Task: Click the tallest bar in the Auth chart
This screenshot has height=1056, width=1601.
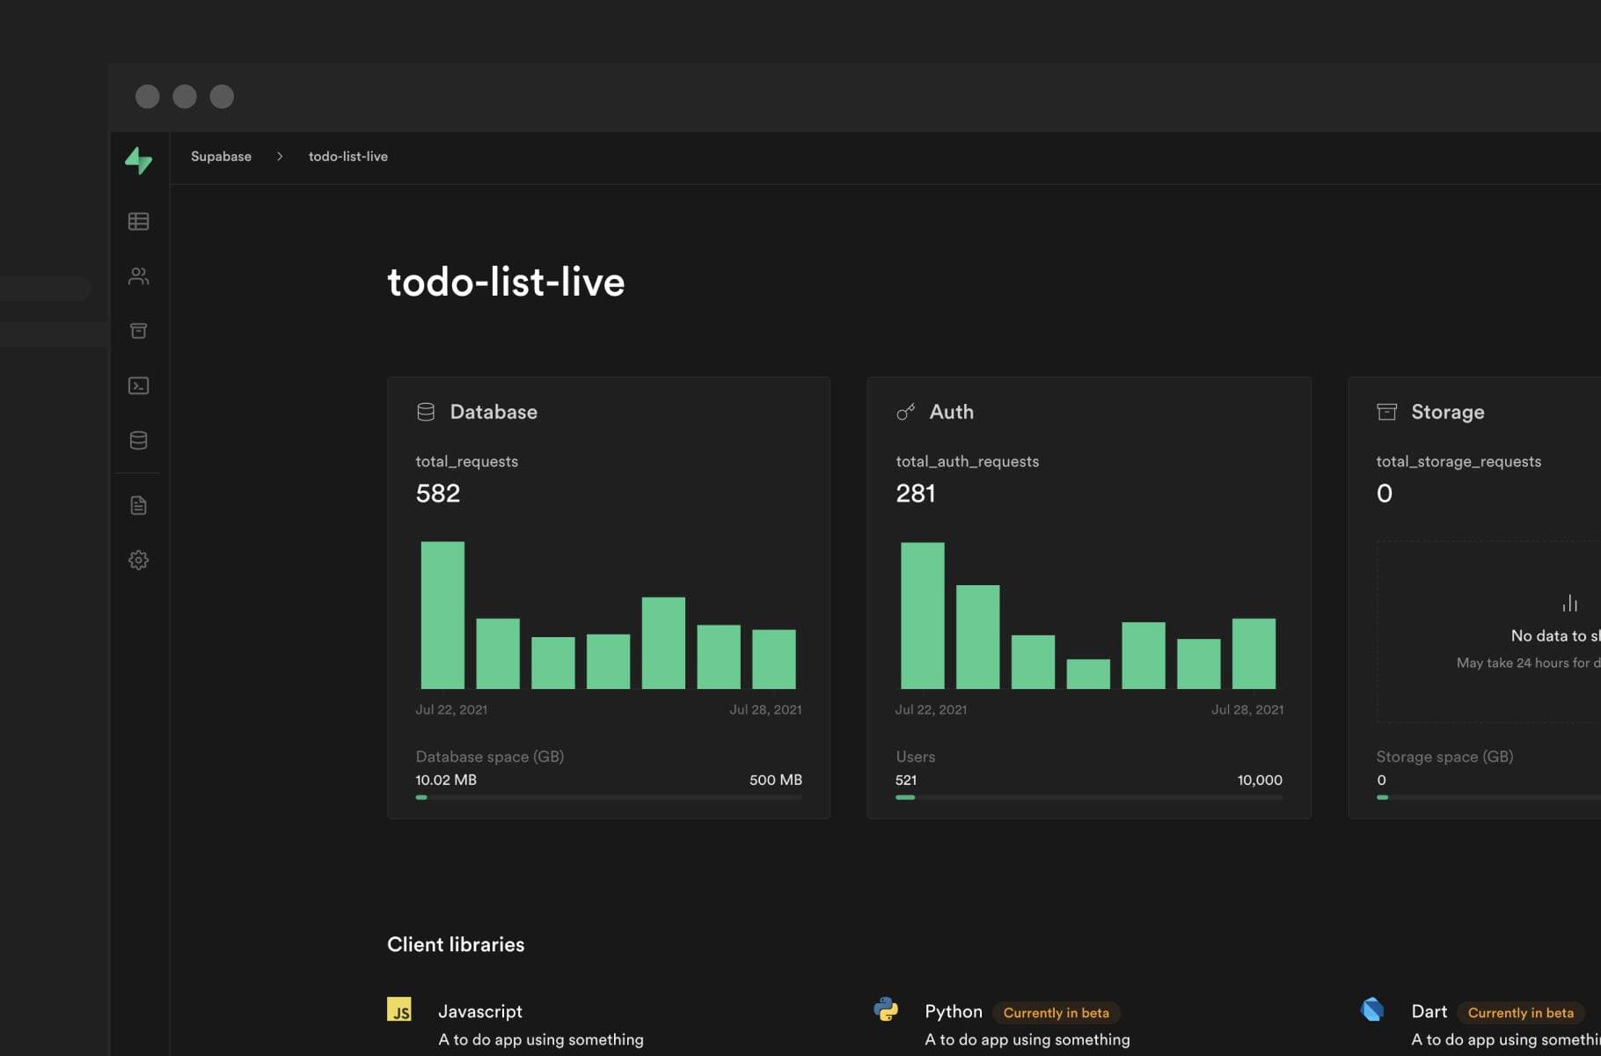Action: 922,616
